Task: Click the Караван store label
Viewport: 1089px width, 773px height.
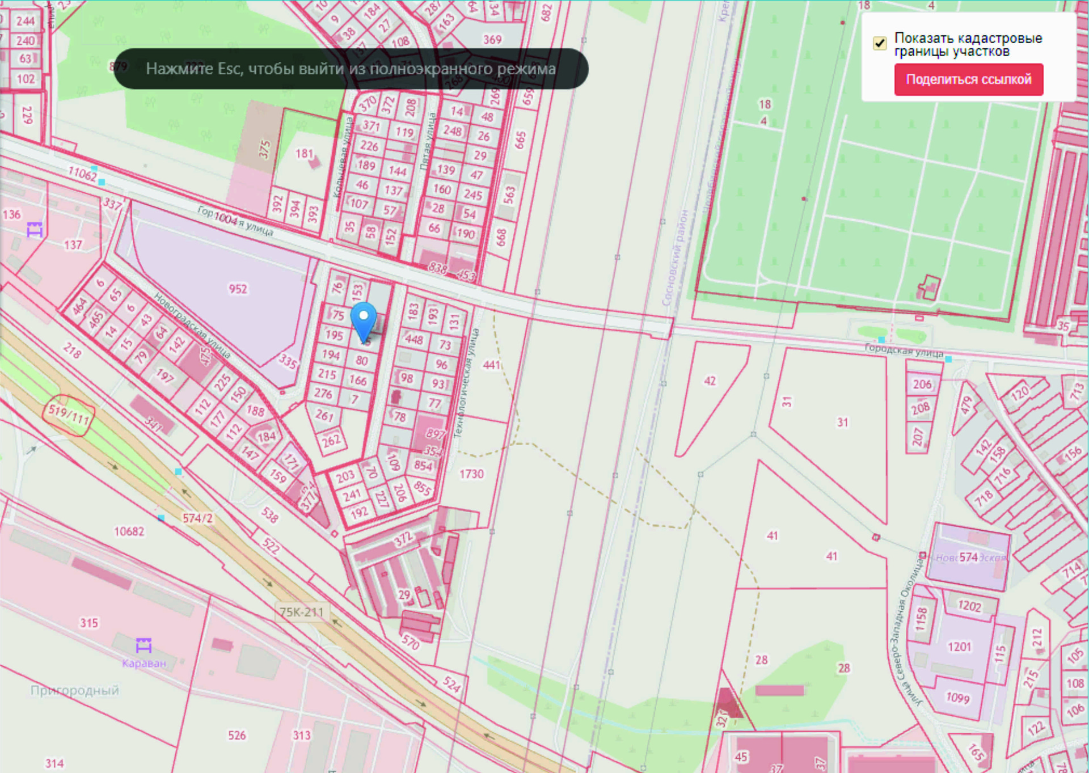Action: point(144,664)
